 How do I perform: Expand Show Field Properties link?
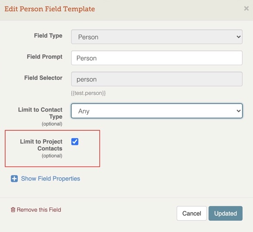[x=50, y=179]
